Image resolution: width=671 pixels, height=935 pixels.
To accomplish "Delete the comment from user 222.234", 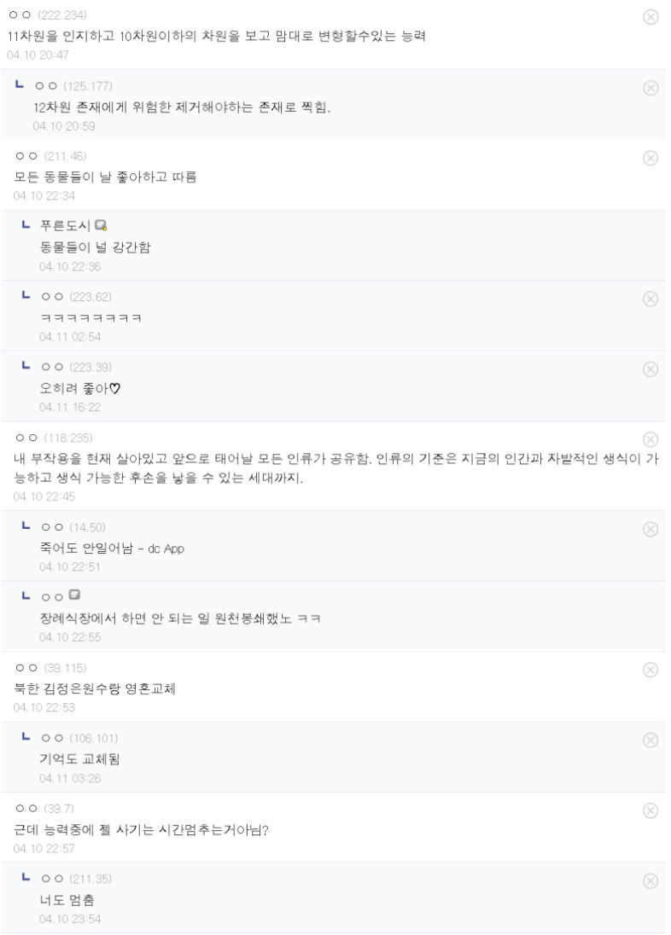I will (650, 17).
